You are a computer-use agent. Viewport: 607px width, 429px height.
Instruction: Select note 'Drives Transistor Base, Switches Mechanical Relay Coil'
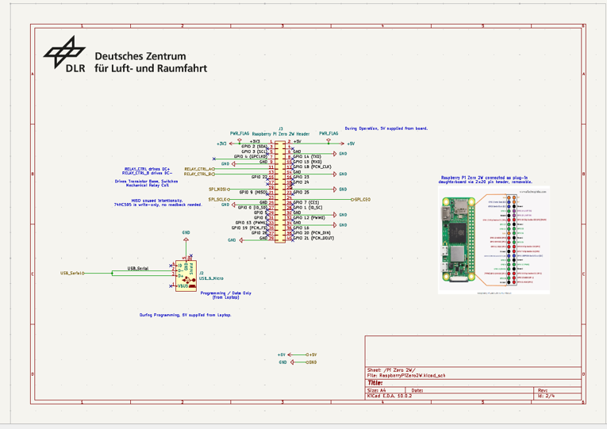tap(147, 183)
